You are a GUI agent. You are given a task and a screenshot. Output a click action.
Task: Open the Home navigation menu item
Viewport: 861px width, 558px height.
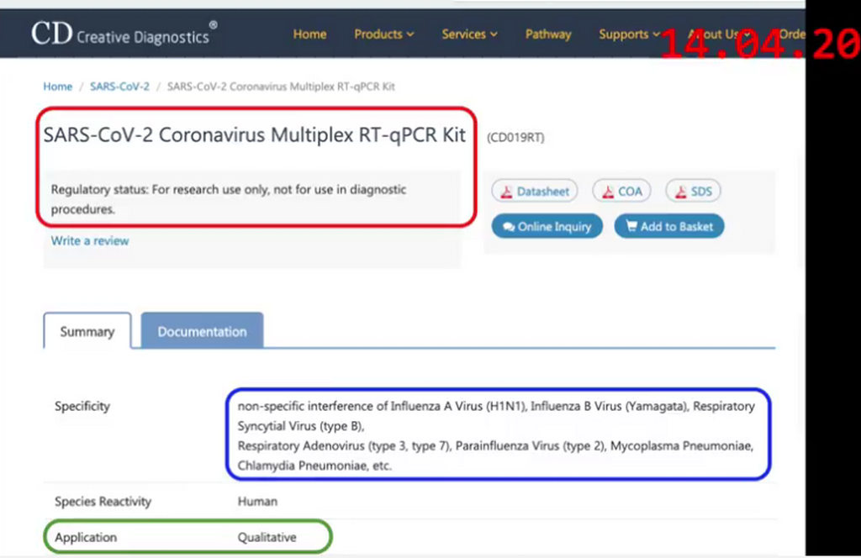coord(309,34)
